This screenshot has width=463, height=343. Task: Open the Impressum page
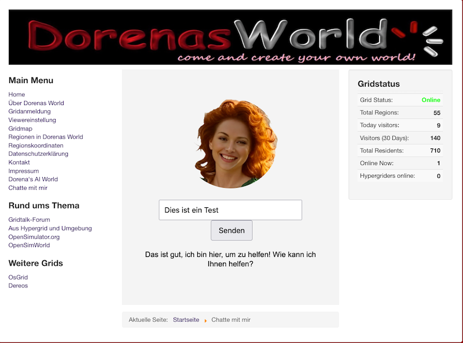24,171
